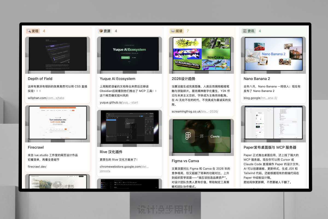Image resolution: width=328 pixels, height=219 pixels.
Task: Select the Yuque AI Ecosystem title
Action: (x=118, y=79)
